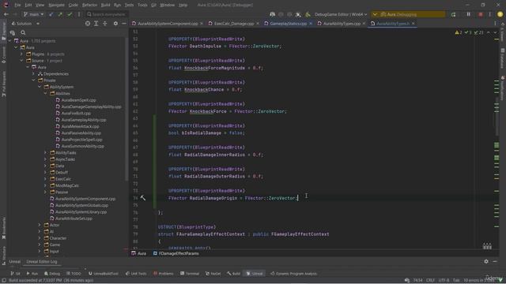Open the main branch dropdown
Screen dimensions: 506x284
[x=33, y=14]
